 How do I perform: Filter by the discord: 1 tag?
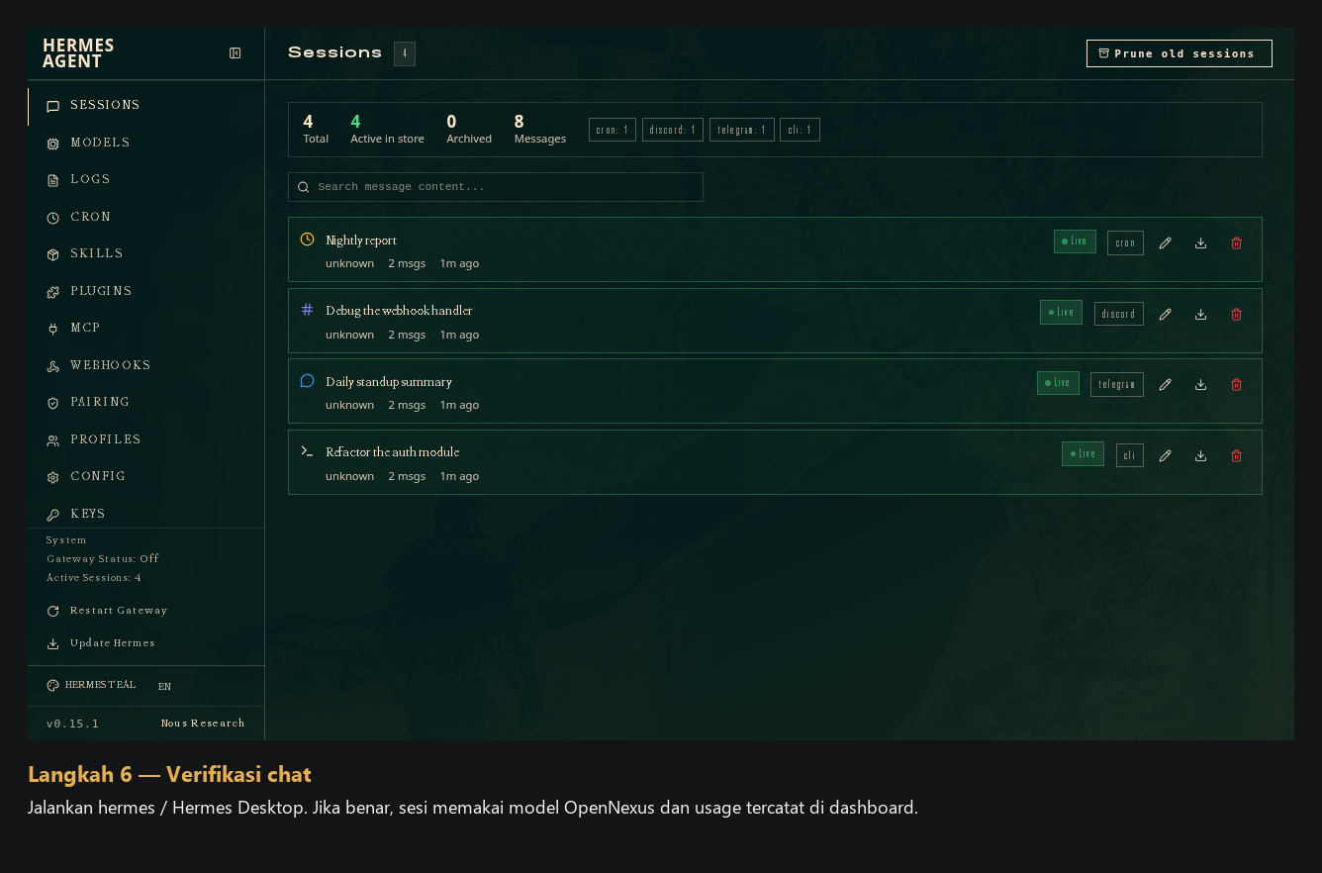tap(673, 130)
